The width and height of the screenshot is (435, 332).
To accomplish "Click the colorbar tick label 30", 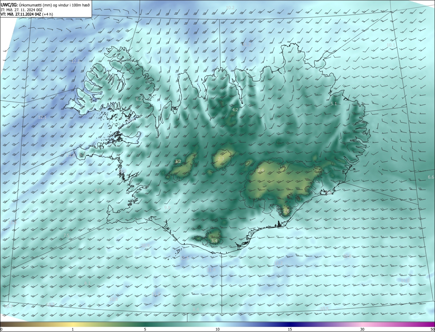I will point(362,329).
